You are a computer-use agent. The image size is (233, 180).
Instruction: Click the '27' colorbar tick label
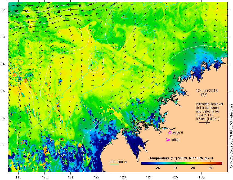pyautogui.click(x=175, y=168)
